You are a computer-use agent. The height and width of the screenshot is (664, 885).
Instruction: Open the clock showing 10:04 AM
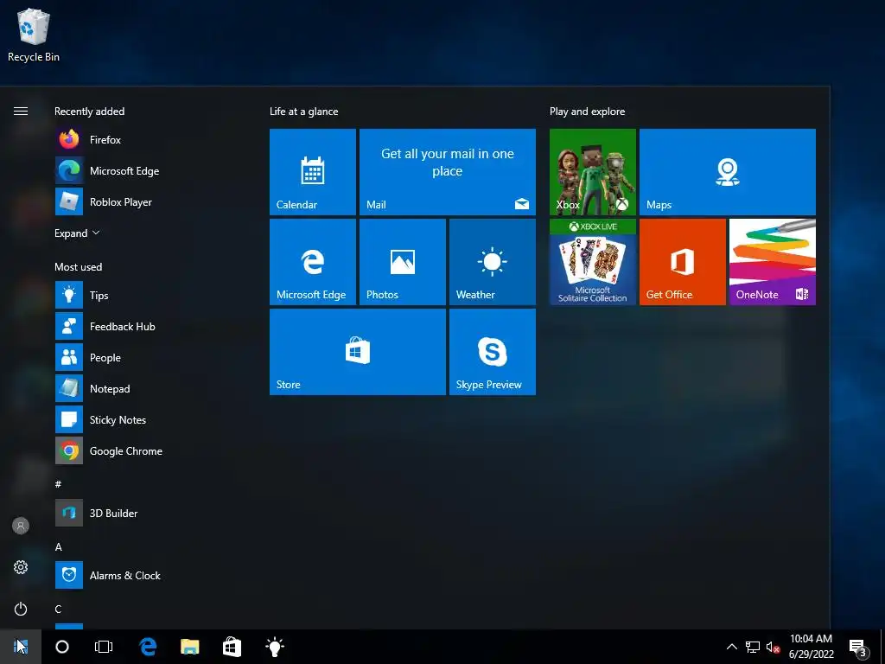(x=811, y=647)
